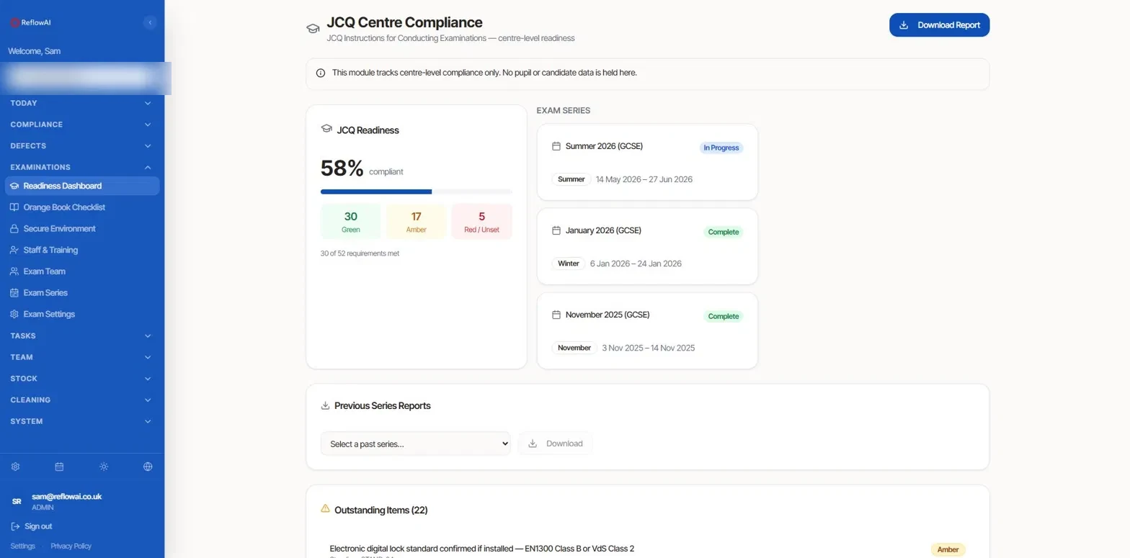
Task: Click the Secure Environment lock icon
Action: point(14,229)
